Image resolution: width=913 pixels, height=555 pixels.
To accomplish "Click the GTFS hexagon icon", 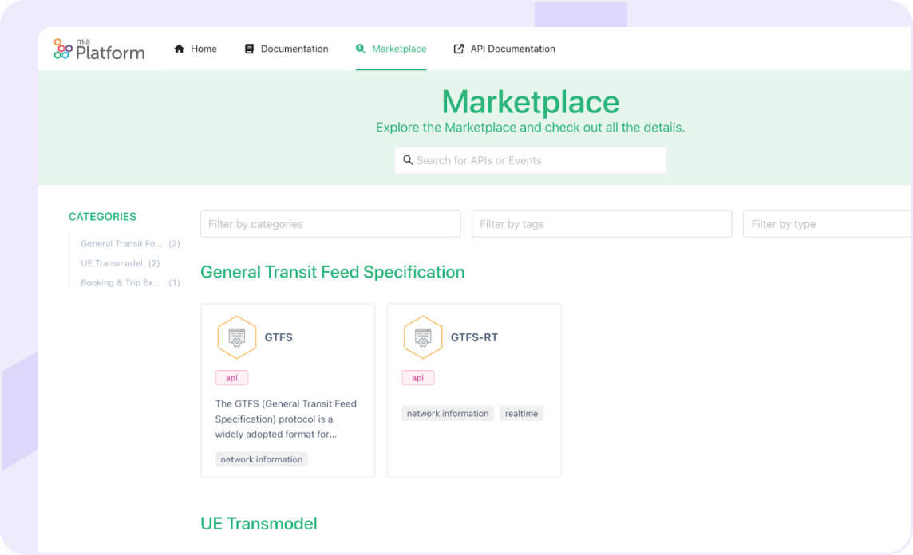I will point(237,337).
